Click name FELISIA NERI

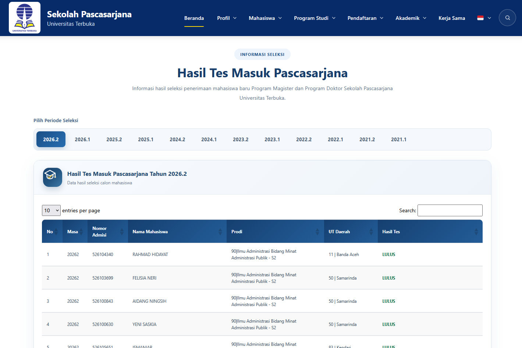click(x=145, y=278)
